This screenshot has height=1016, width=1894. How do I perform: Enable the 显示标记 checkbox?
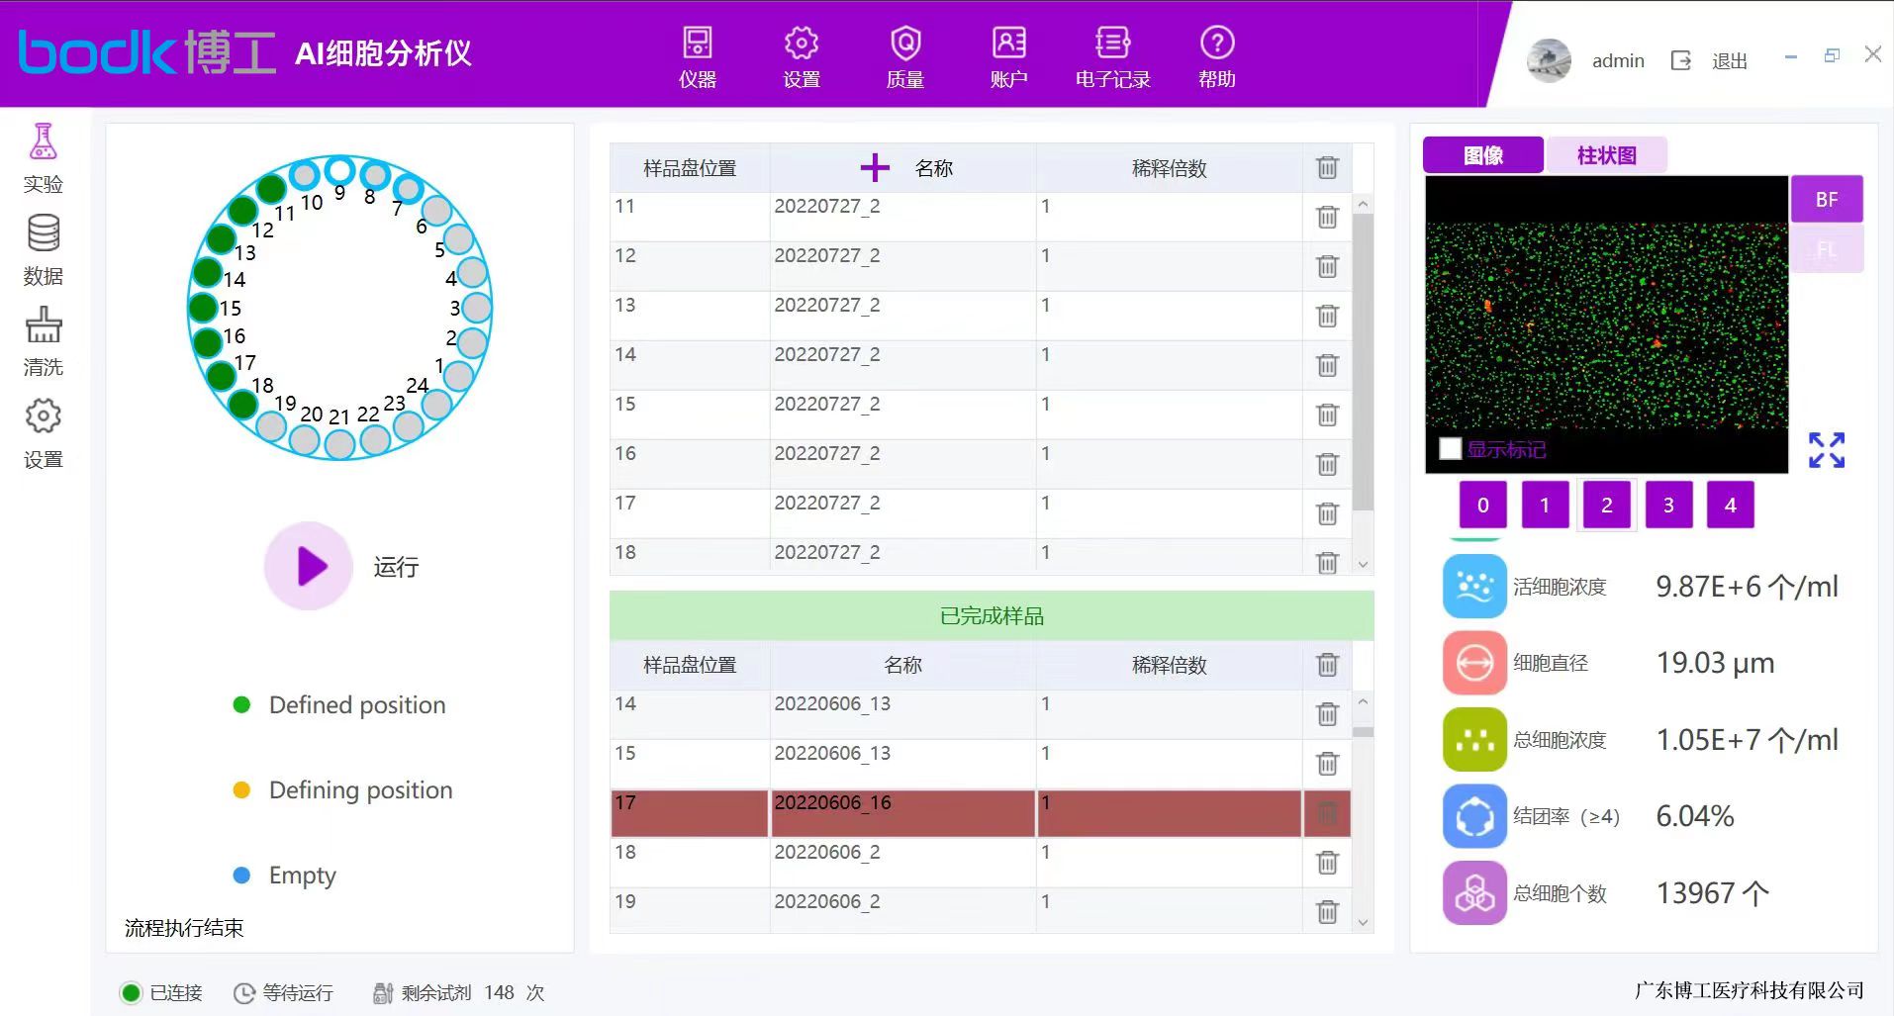pos(1451,449)
